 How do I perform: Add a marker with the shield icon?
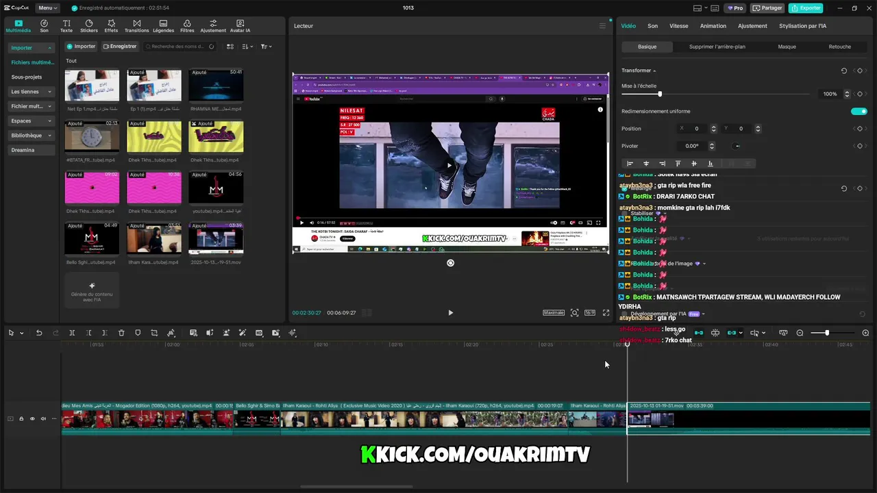point(138,333)
